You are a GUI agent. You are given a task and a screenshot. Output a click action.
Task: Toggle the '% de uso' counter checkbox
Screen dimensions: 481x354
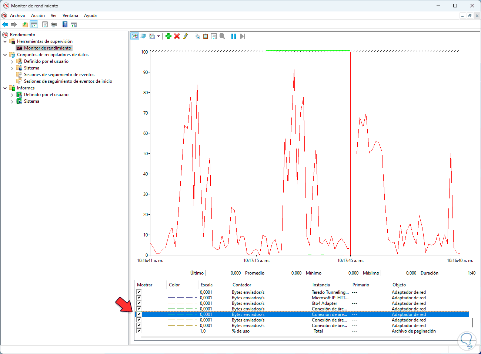[x=139, y=331]
